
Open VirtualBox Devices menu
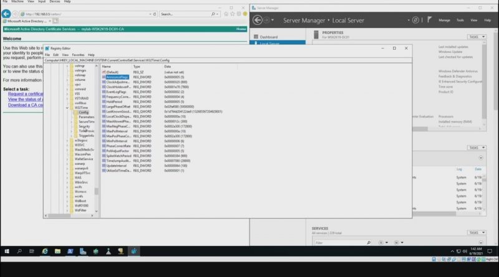click(x=55, y=2)
